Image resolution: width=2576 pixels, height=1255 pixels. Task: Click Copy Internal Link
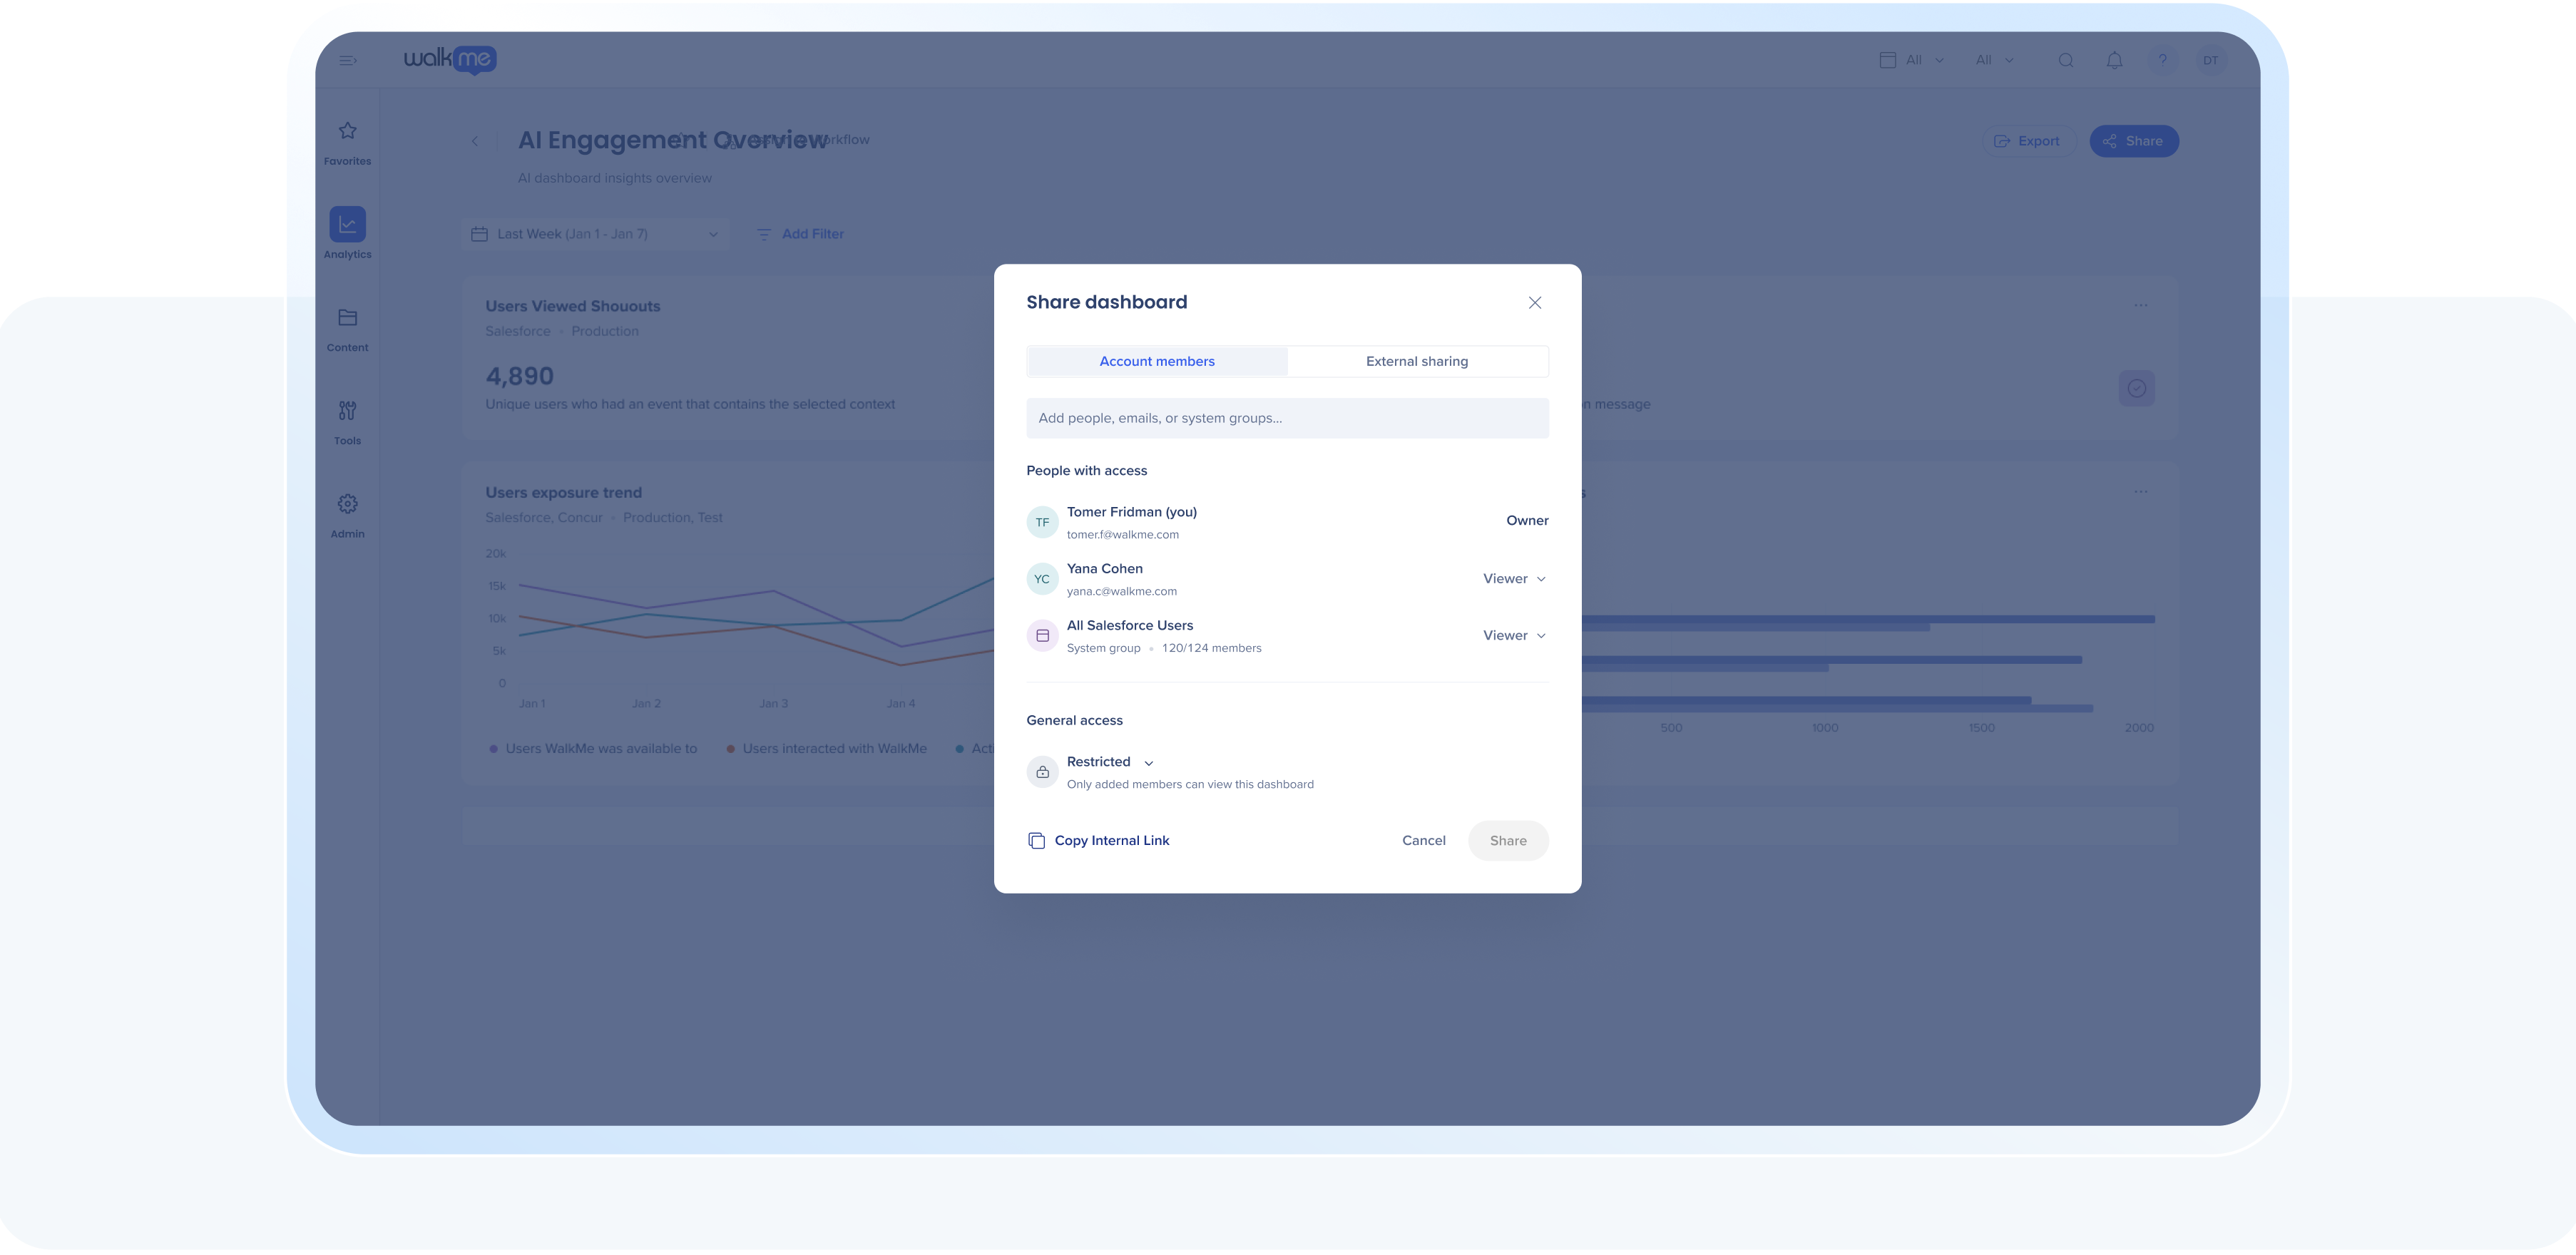(1098, 841)
